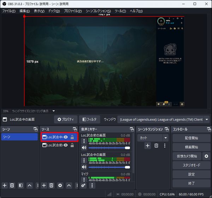Move scene up with arrow
Viewport: 212px width, 198px height.
29,185
